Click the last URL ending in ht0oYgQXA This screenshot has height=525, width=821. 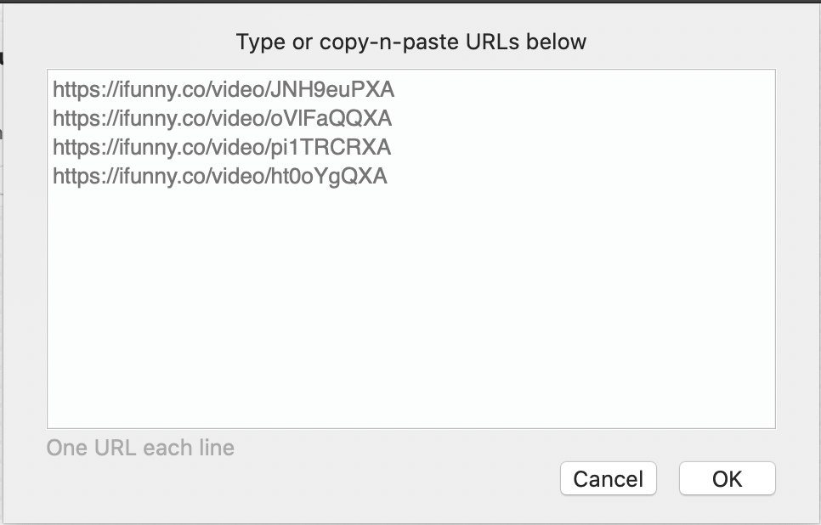[219, 176]
